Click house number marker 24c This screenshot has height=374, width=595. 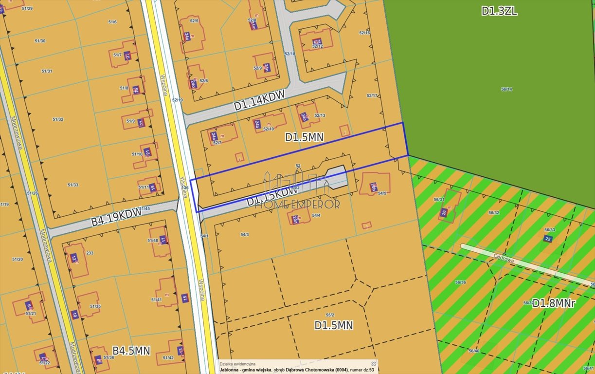[x=304, y=117]
